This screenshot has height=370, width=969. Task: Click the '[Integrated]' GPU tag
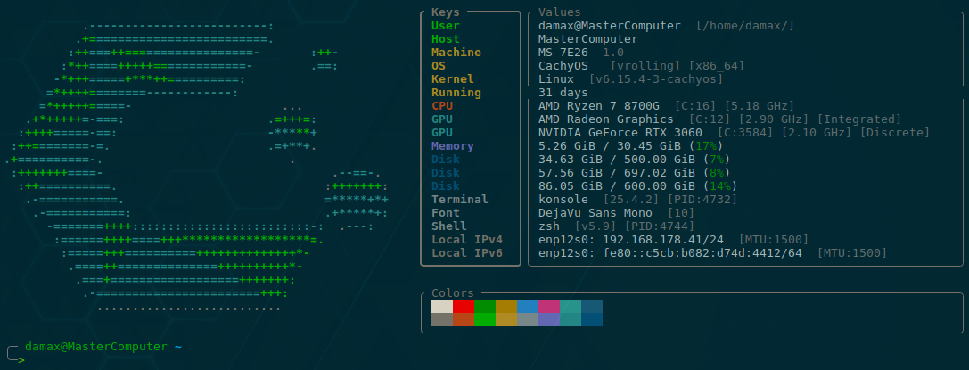pyautogui.click(x=859, y=119)
